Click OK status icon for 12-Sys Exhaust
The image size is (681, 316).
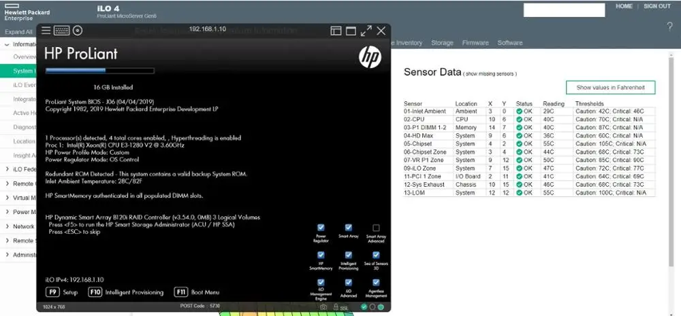pos(519,185)
